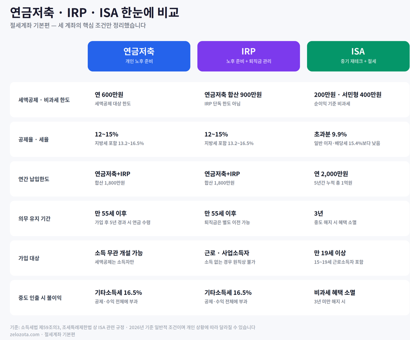Click the ISA green header card
Screen dimensions: 410x340
point(358,56)
